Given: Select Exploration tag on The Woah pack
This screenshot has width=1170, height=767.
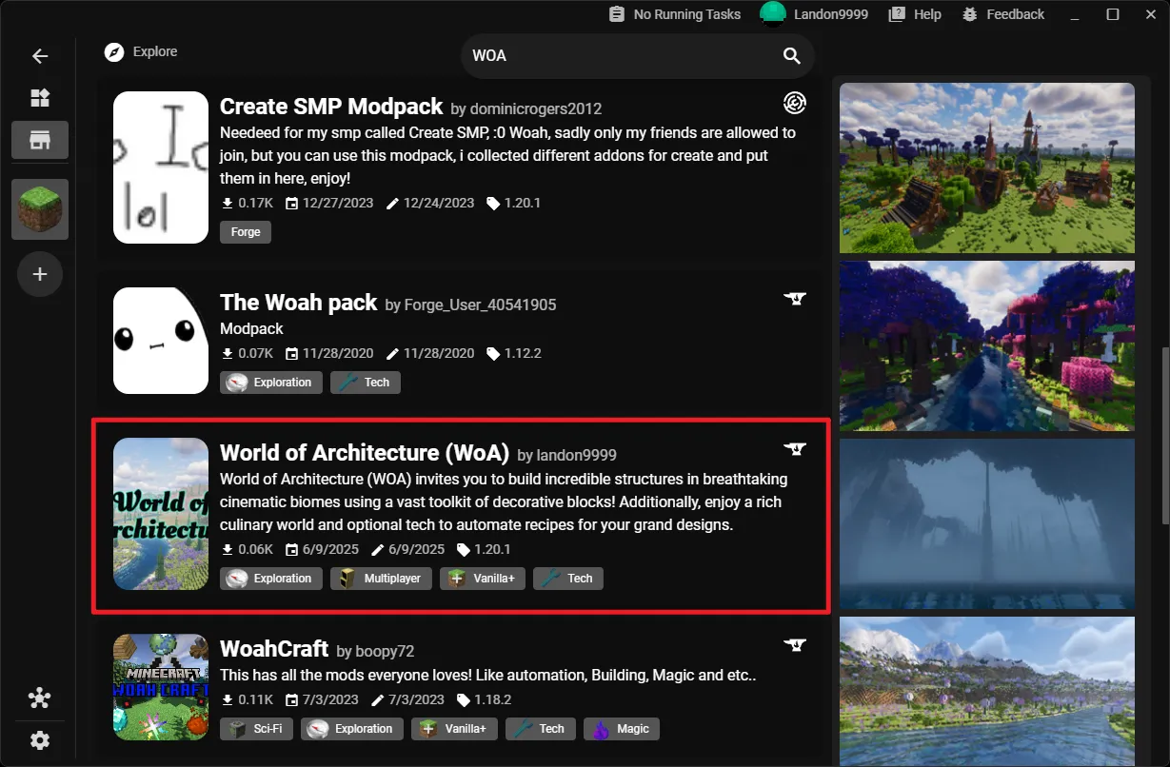Looking at the screenshot, I should coord(270,383).
